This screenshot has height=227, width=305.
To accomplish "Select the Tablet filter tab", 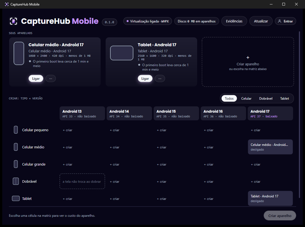I will pos(284,99).
